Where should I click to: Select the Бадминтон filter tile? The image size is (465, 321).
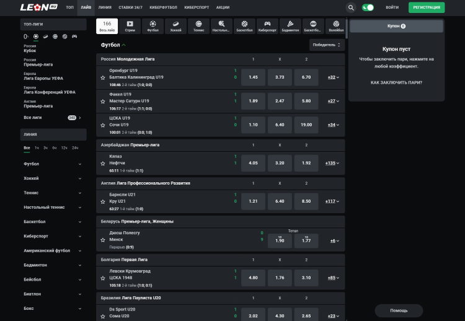click(290, 26)
